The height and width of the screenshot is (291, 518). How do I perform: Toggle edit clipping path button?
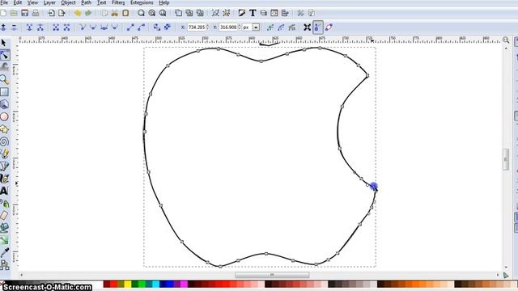tap(270, 27)
